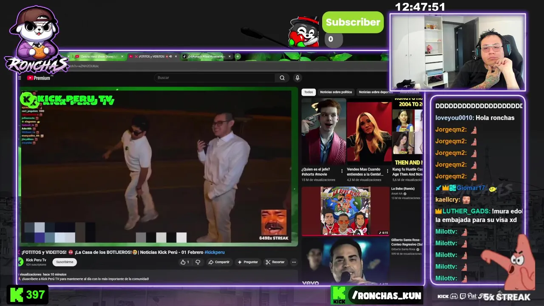Close the ¡FOTITOS y VIDEITOS! tab

pos(176,57)
